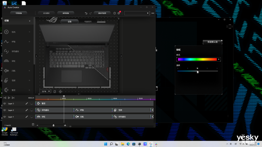This screenshot has height=147, width=262.
Task: Collapse the left effects panel using its arrow
Action: pos(36,56)
